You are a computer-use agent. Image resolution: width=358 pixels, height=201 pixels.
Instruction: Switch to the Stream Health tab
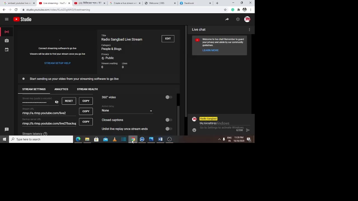87,89
